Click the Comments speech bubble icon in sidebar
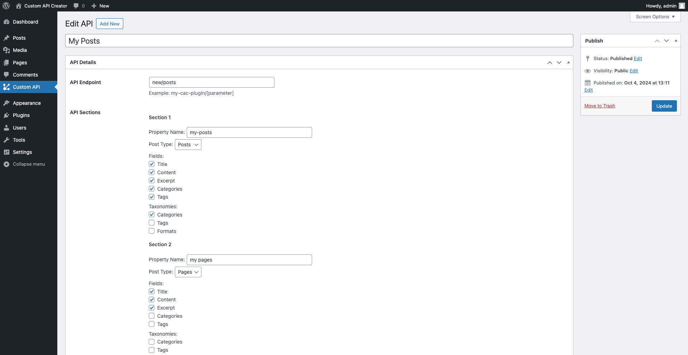Screen dimensions: 688x355 pyautogui.click(x=6, y=75)
